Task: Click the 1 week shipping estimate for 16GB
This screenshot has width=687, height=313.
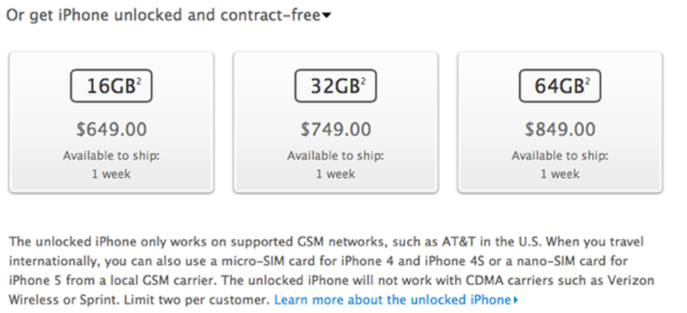Action: click(x=111, y=174)
